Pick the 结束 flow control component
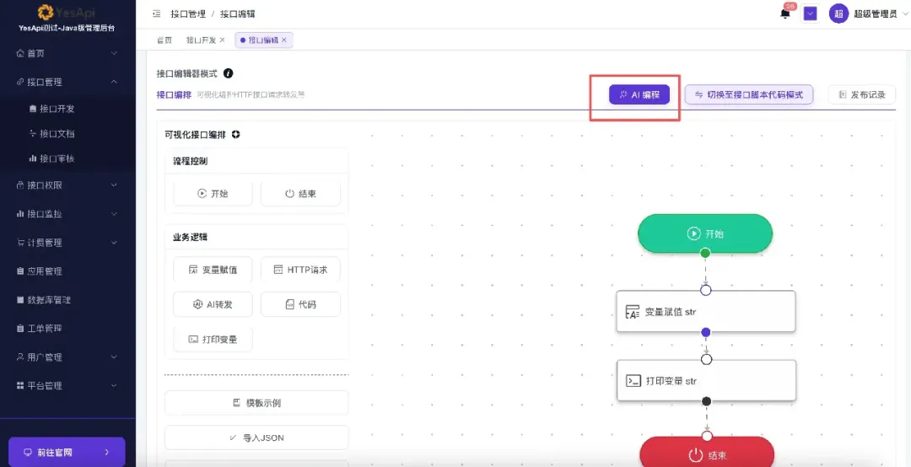The height and width of the screenshot is (467, 911). [x=300, y=193]
